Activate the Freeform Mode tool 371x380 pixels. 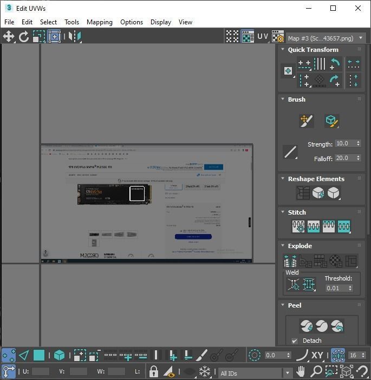(54, 37)
